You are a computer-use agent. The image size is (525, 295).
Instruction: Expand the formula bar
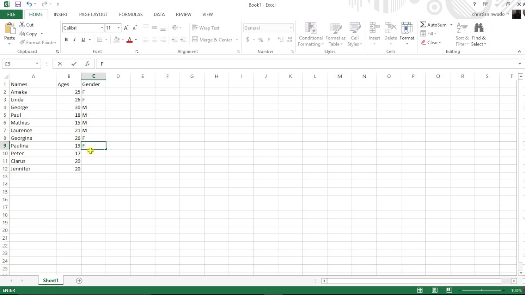click(x=520, y=64)
